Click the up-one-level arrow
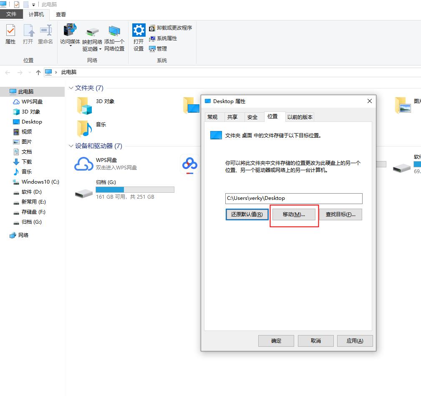 pos(38,73)
